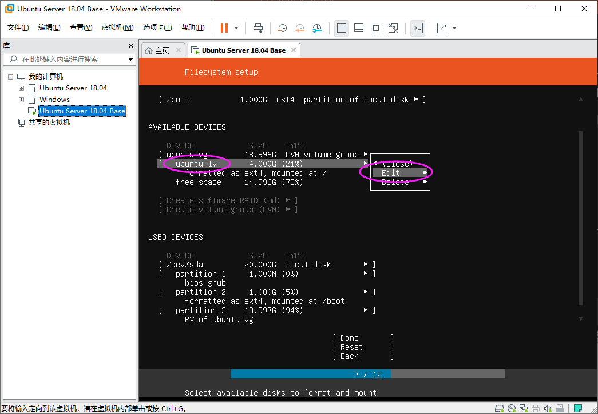
Task: Click the network adapter status icon
Action: tap(524, 409)
